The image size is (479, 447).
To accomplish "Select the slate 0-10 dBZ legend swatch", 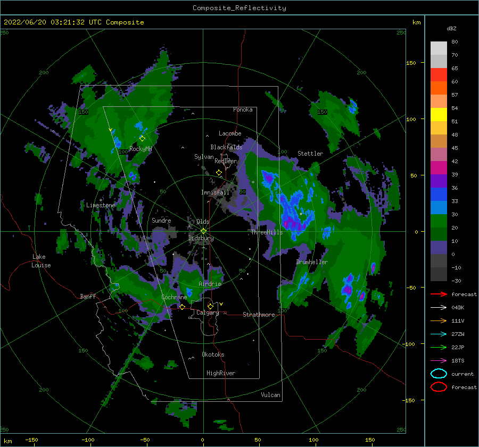I will pyautogui.click(x=439, y=247).
